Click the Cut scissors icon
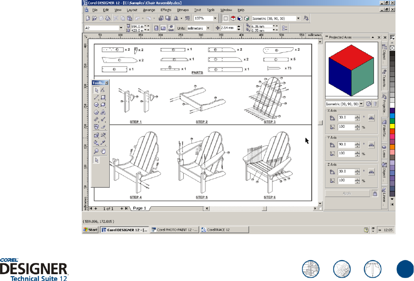 click(116, 18)
